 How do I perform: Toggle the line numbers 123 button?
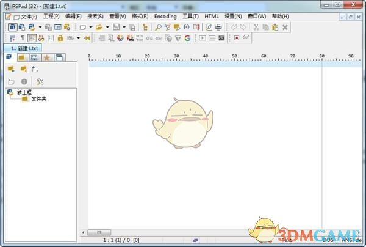58,28
